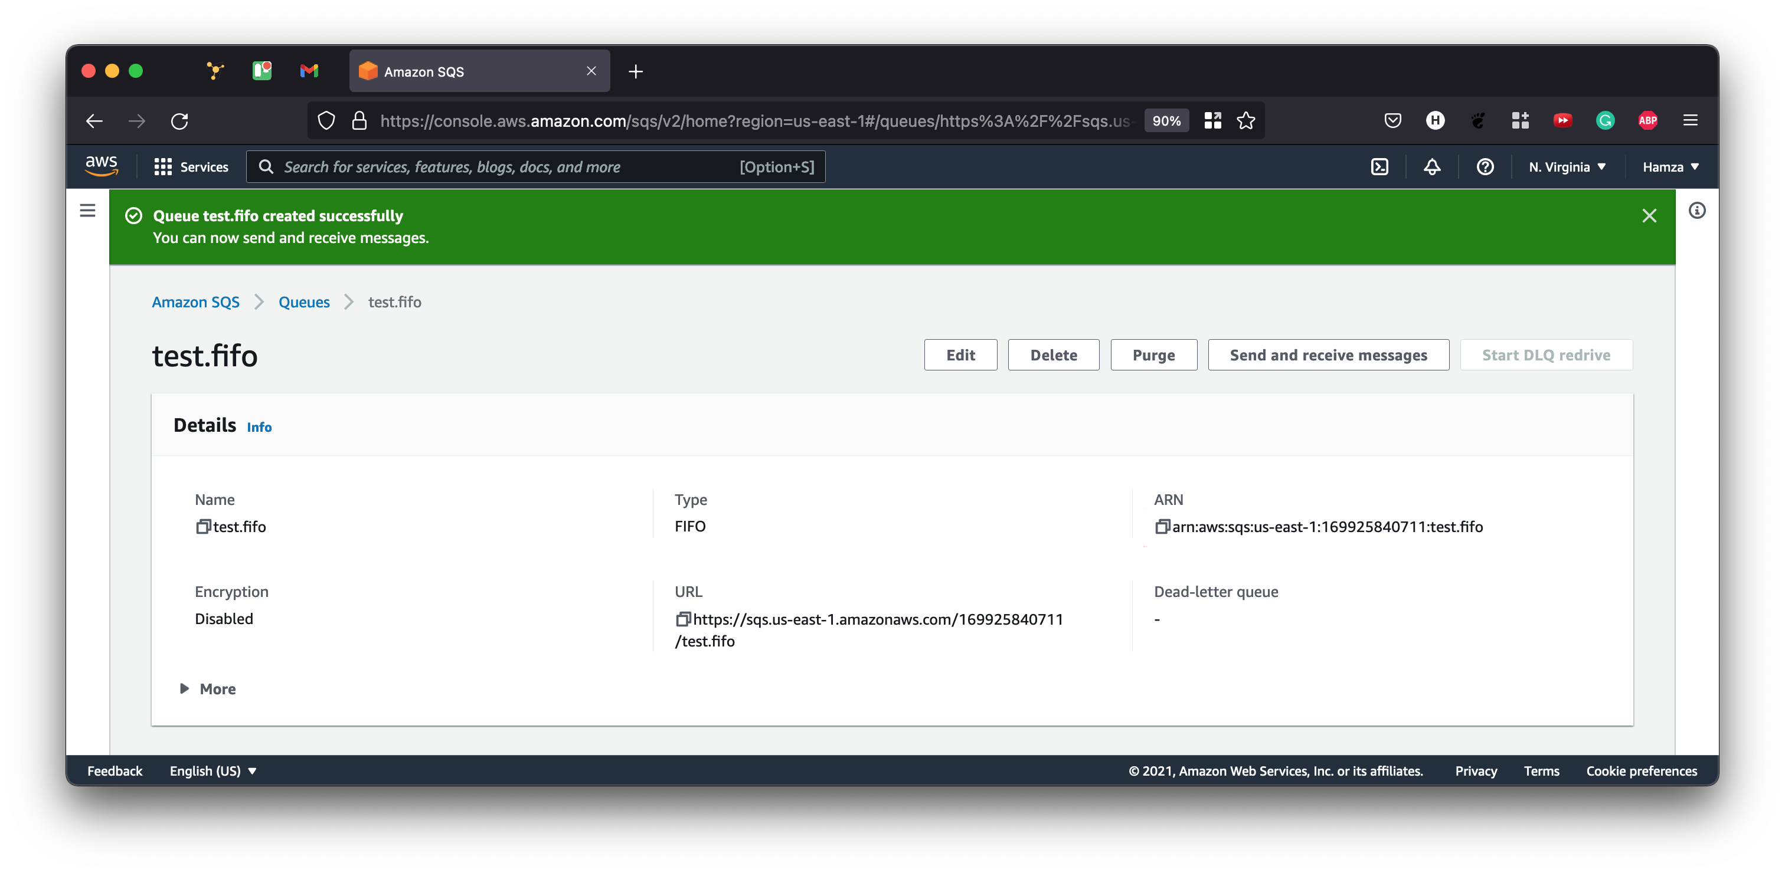1785x873 pixels.
Task: Click the paw extension icon
Action: pyautogui.click(x=1477, y=120)
